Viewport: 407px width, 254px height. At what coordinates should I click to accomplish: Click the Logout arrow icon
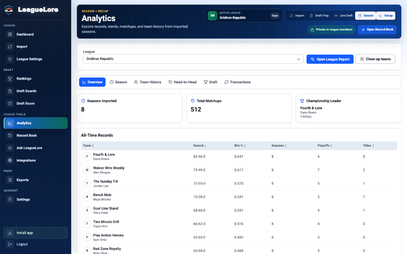pos(10,244)
